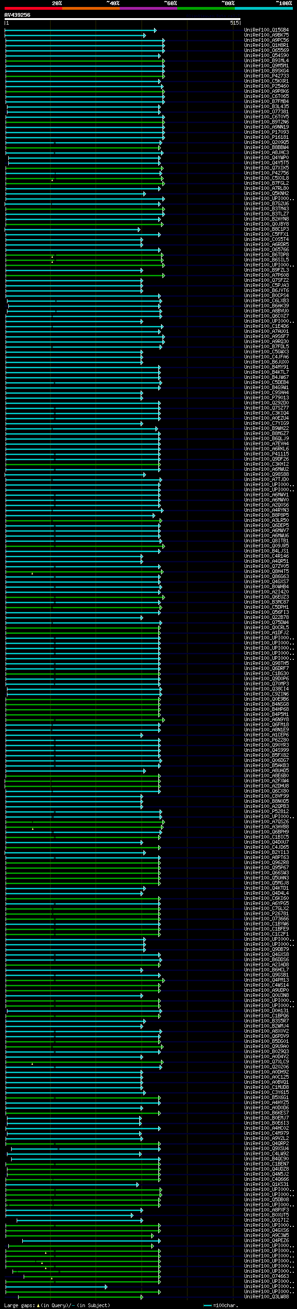The width and height of the screenshot is (297, 1309).
Task: Click the UniRef100_Q1KS31 hit name
Action: (x=266, y=1184)
